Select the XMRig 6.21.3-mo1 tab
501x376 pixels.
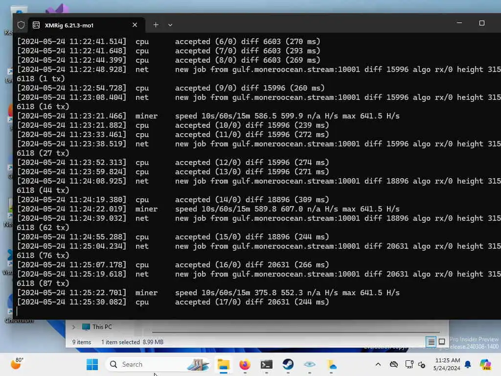coord(87,25)
